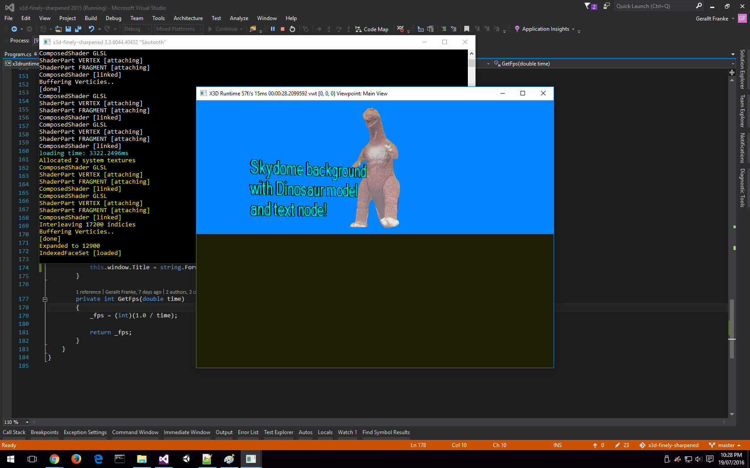
Task: Open the File menu
Action: coord(8,18)
